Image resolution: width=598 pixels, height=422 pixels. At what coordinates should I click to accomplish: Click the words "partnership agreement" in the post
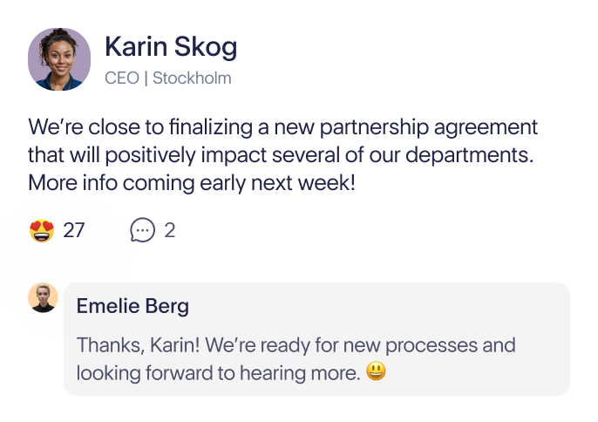(429, 128)
